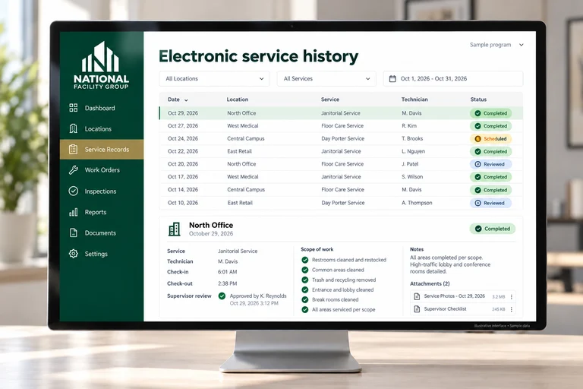The width and height of the screenshot is (583, 389).
Task: Open the Reports section
Action: (102, 212)
